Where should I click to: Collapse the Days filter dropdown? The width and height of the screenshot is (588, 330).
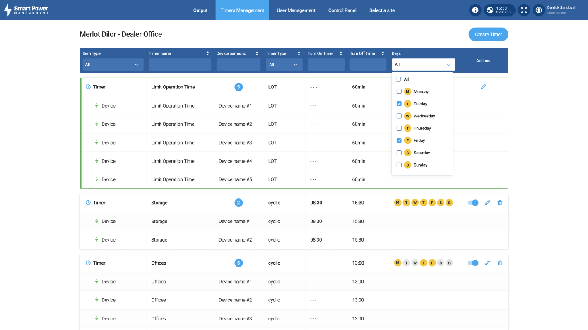[423, 65]
